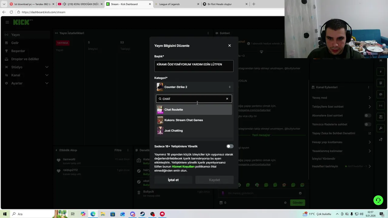Click the category search field

(x=193, y=99)
